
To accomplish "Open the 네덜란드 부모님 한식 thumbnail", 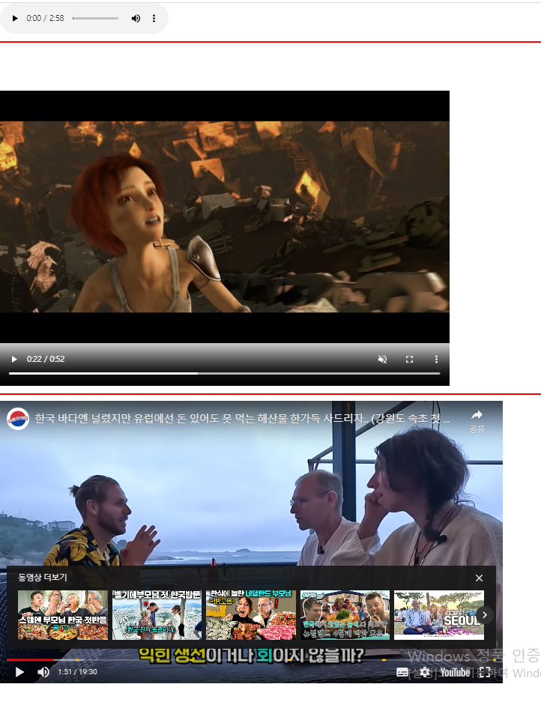I will (x=251, y=615).
